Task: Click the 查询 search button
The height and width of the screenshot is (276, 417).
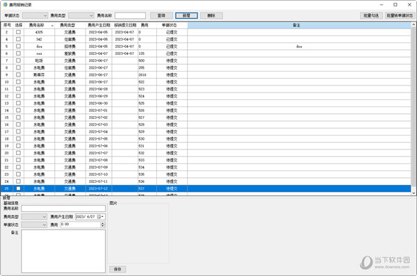Action: click(x=161, y=15)
